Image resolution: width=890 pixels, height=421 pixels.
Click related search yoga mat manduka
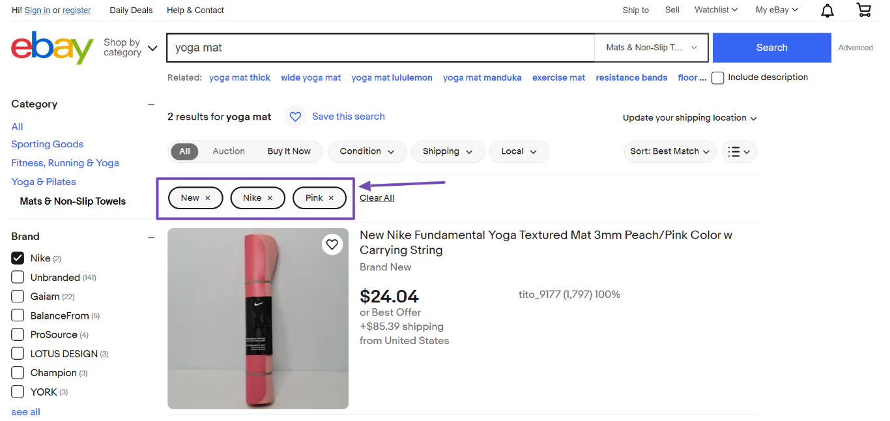click(482, 78)
